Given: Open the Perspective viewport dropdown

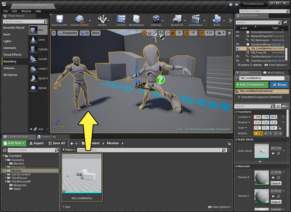Looking at the screenshot, I should tap(68, 33).
